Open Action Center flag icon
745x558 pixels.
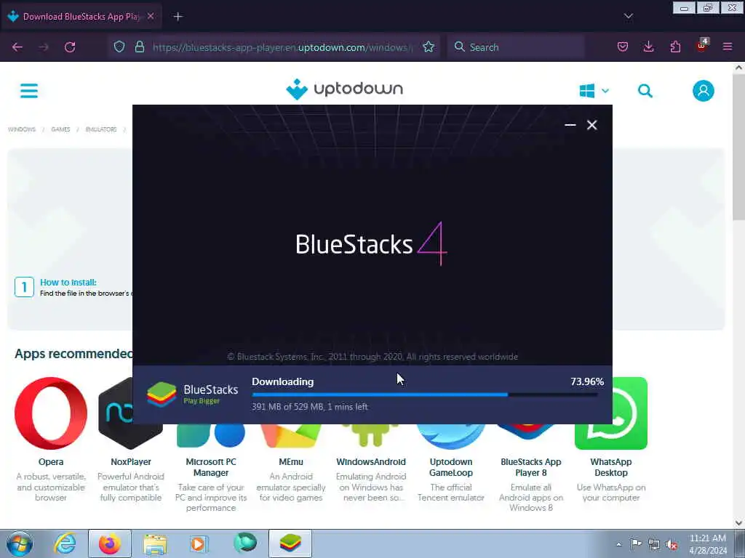(x=636, y=543)
